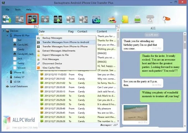
Task: Select the Galaxy S7 device
Action: (19, 77)
